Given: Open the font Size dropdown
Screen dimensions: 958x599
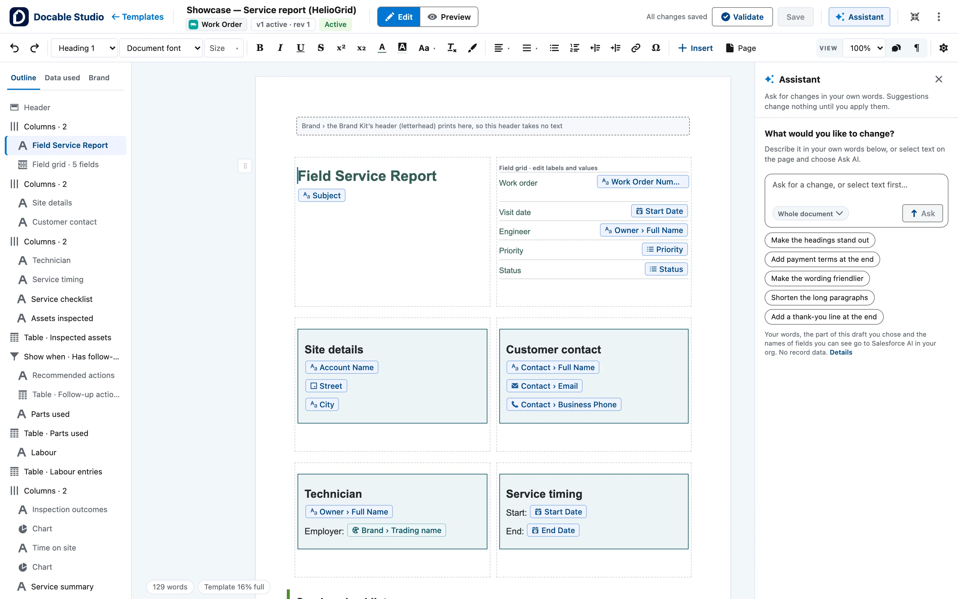Looking at the screenshot, I should click(x=224, y=48).
